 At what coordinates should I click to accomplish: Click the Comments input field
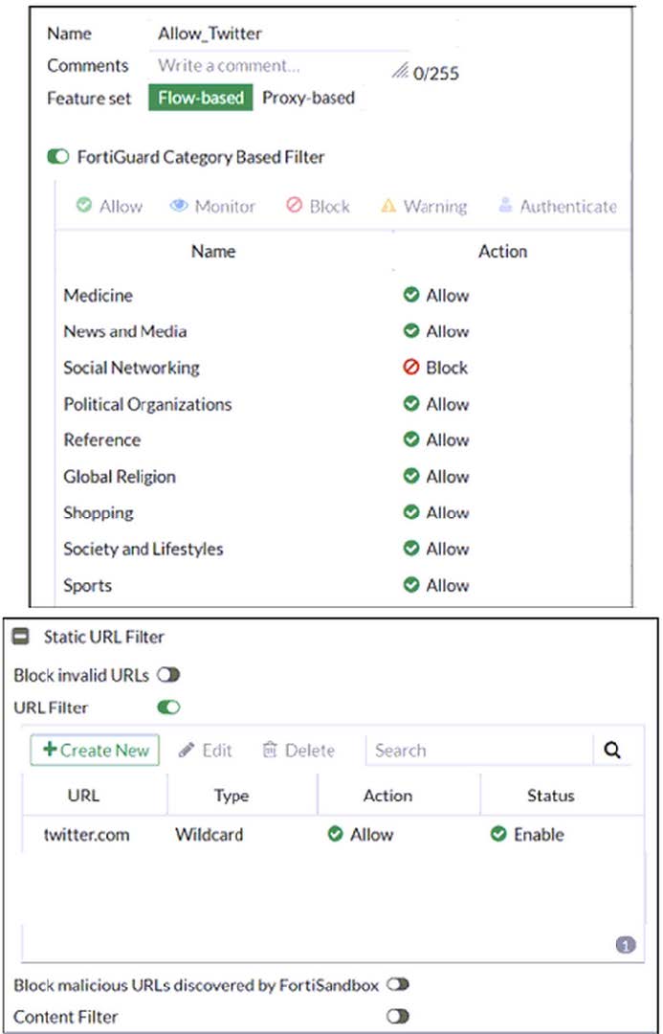[268, 66]
